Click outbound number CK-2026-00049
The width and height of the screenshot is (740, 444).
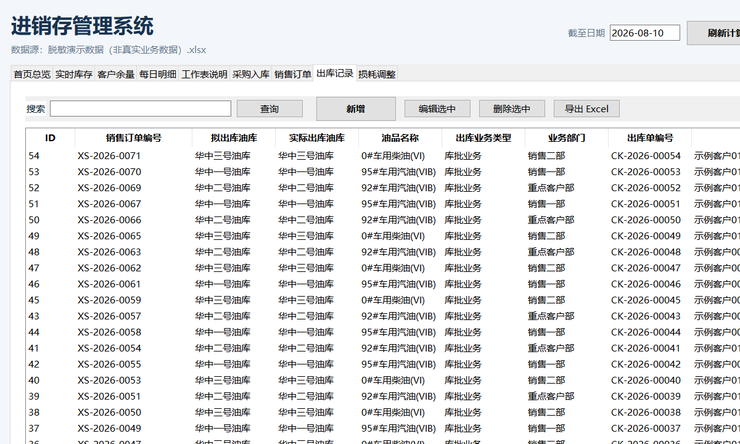[x=646, y=236]
